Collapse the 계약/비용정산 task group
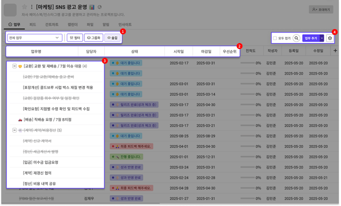 tap(14, 130)
